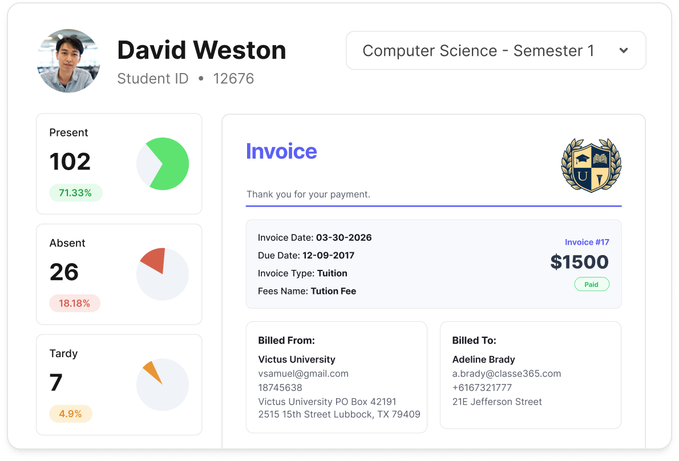Image resolution: width=679 pixels, height=461 pixels.
Task: Click the 71.33% present percentage badge
Action: point(75,193)
